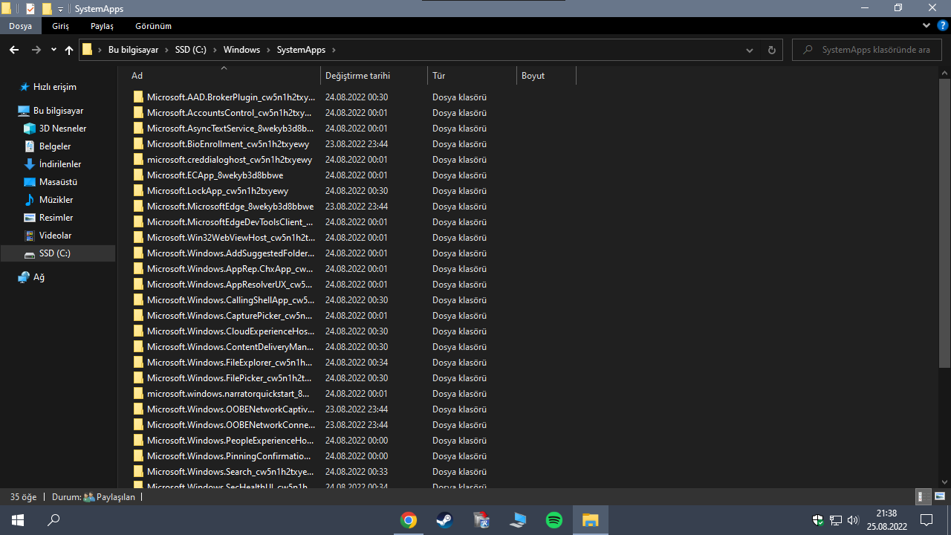Select Hızlı erişim in the navigation pane
This screenshot has width=951, height=535.
55,87
